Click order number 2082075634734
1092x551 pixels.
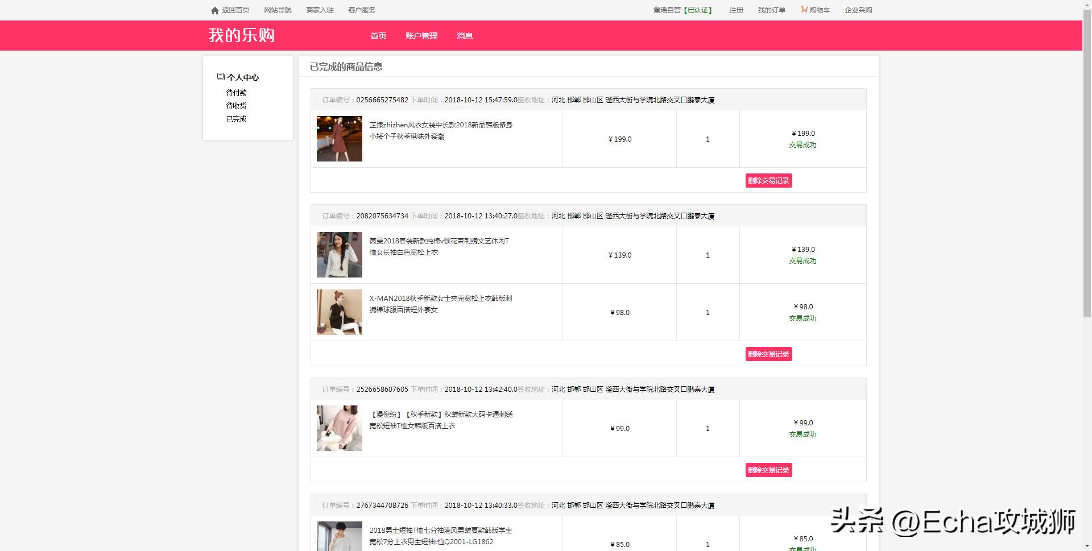tap(382, 216)
